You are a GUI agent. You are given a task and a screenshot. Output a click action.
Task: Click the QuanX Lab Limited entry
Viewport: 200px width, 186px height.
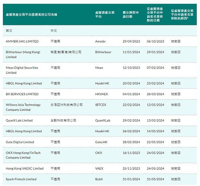point(19,120)
